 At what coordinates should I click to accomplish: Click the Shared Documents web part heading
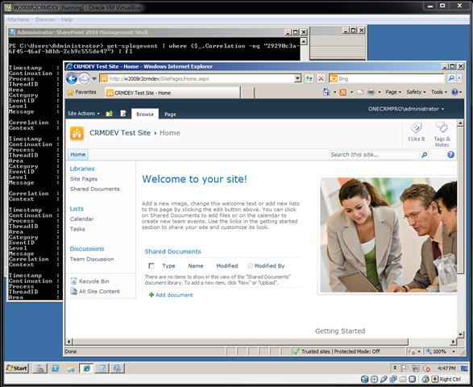coord(172,252)
